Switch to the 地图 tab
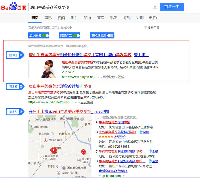The width and height of the screenshot is (200, 178). point(140,18)
